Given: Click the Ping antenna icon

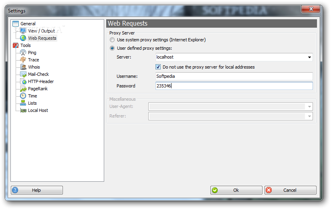Looking at the screenshot, I should coord(23,53).
